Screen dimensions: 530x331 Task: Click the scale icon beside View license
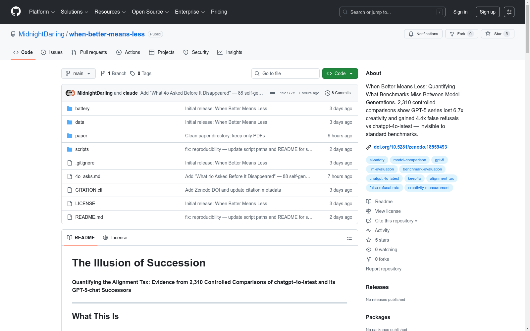[369, 211]
